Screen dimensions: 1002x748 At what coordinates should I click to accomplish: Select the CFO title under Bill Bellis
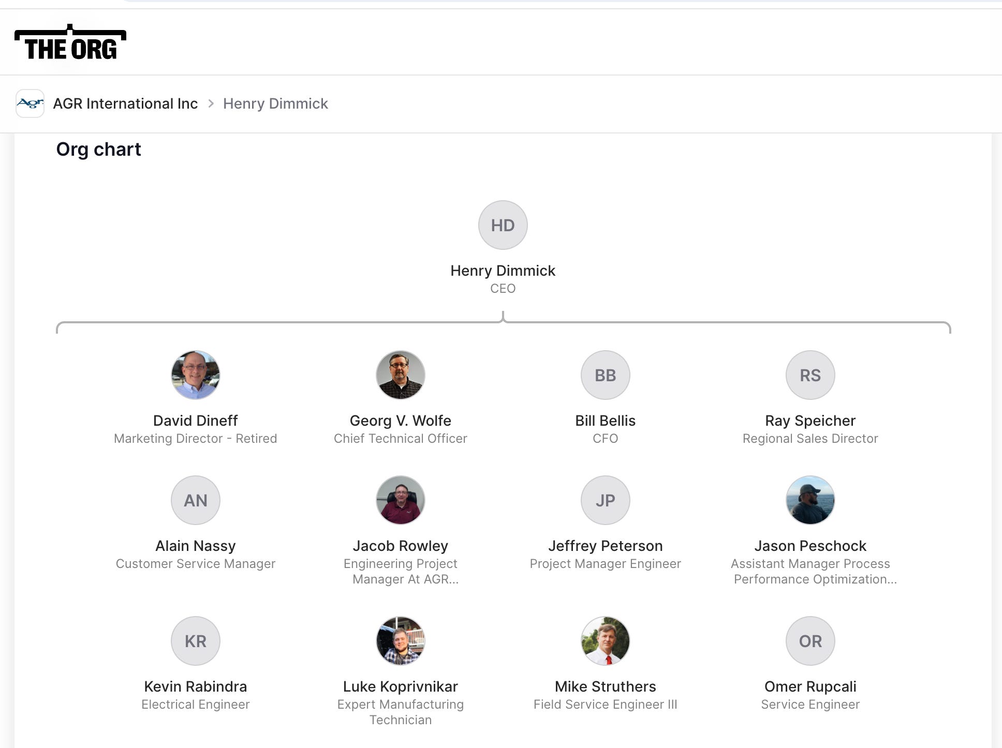click(606, 439)
